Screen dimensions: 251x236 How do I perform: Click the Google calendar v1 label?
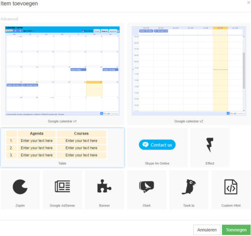coord(62,121)
